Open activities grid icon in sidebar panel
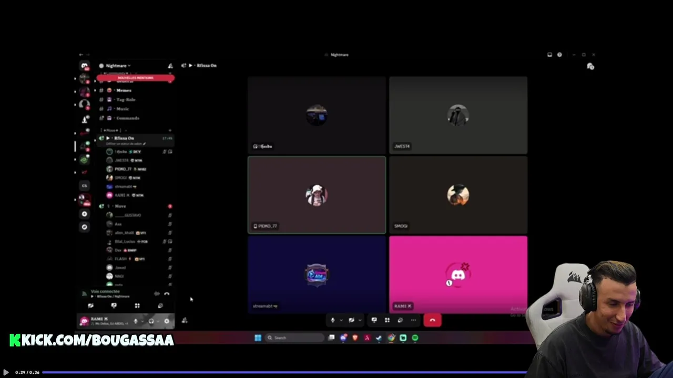The image size is (673, 378). (137, 306)
